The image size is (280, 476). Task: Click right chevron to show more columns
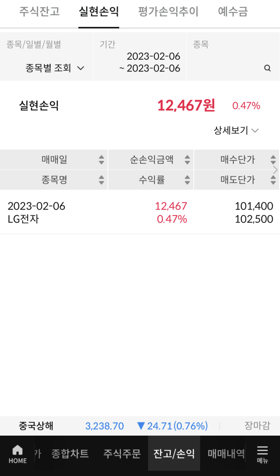[x=275, y=170]
